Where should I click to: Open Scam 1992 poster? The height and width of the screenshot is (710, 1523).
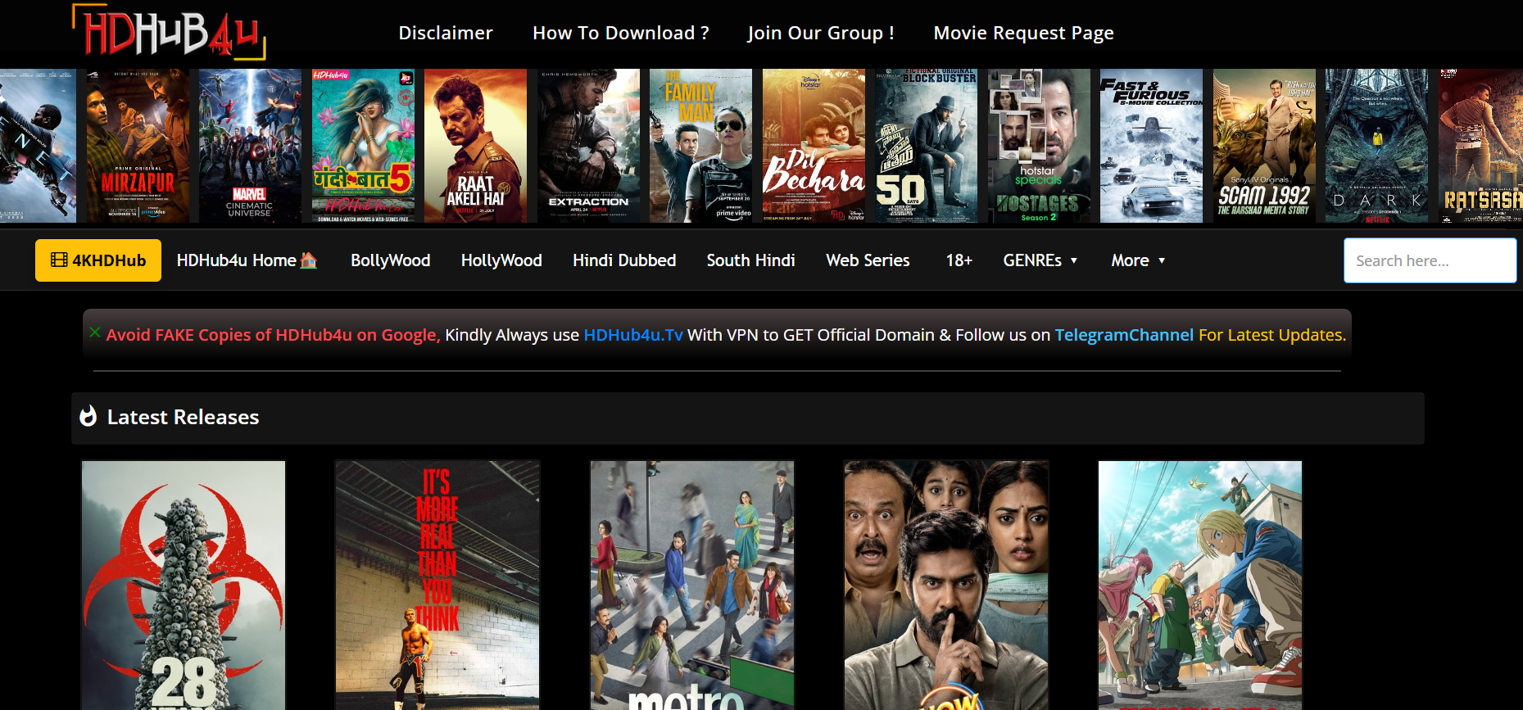[1264, 146]
